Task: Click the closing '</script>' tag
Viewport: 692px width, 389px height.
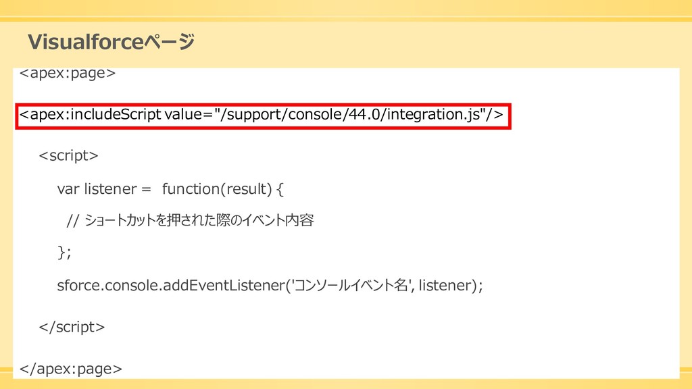Action: (72, 328)
